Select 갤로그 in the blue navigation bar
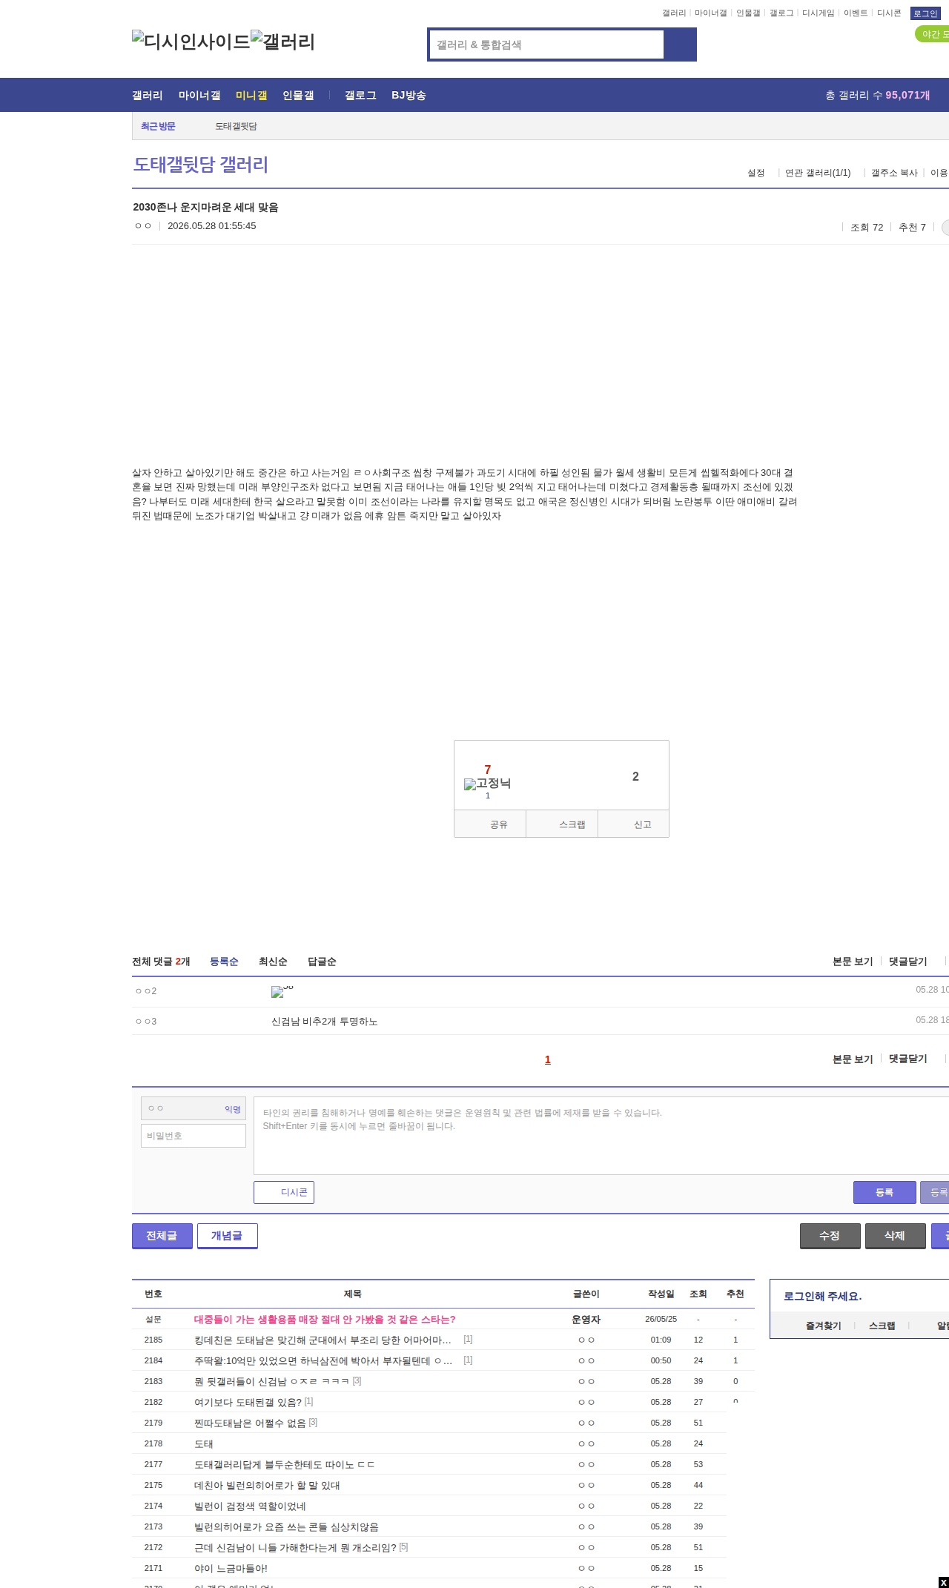The height and width of the screenshot is (1588, 949). pyautogui.click(x=360, y=96)
